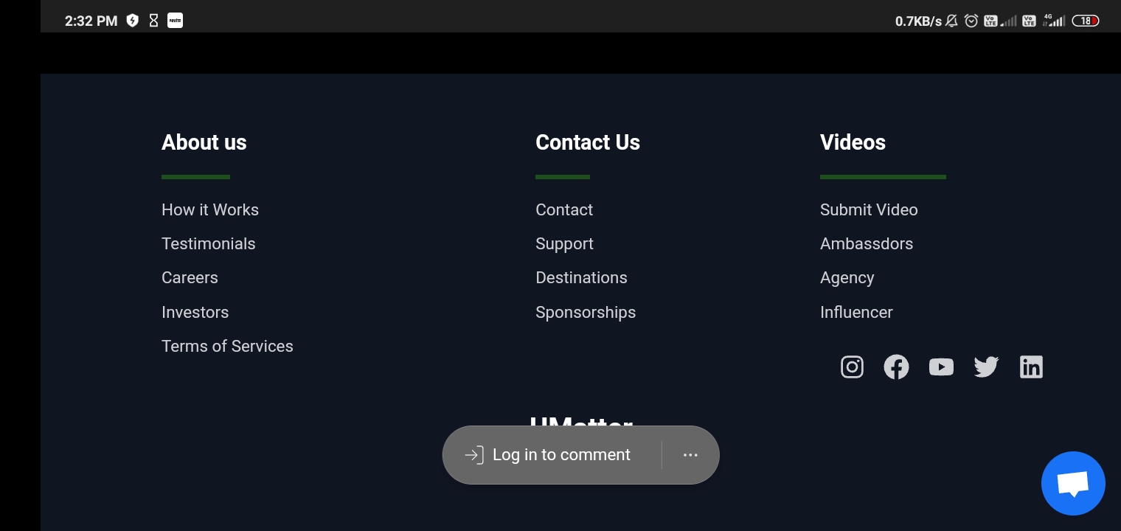Image resolution: width=1121 pixels, height=531 pixels.
Task: Open the Destinations link
Action: (581, 277)
